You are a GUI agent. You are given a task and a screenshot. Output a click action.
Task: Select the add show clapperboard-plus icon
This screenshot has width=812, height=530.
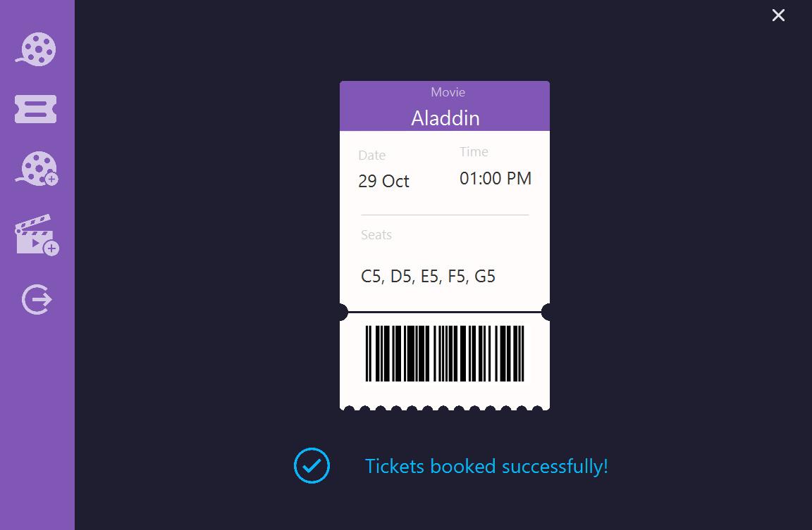pyautogui.click(x=37, y=235)
